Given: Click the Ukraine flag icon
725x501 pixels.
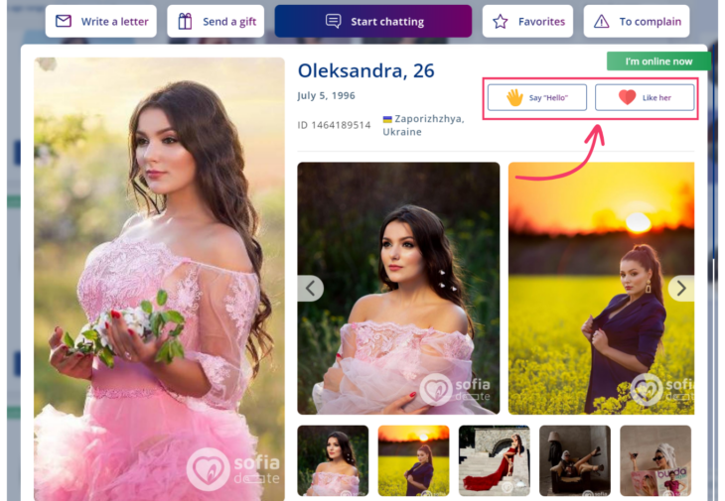Looking at the screenshot, I should point(387,119).
